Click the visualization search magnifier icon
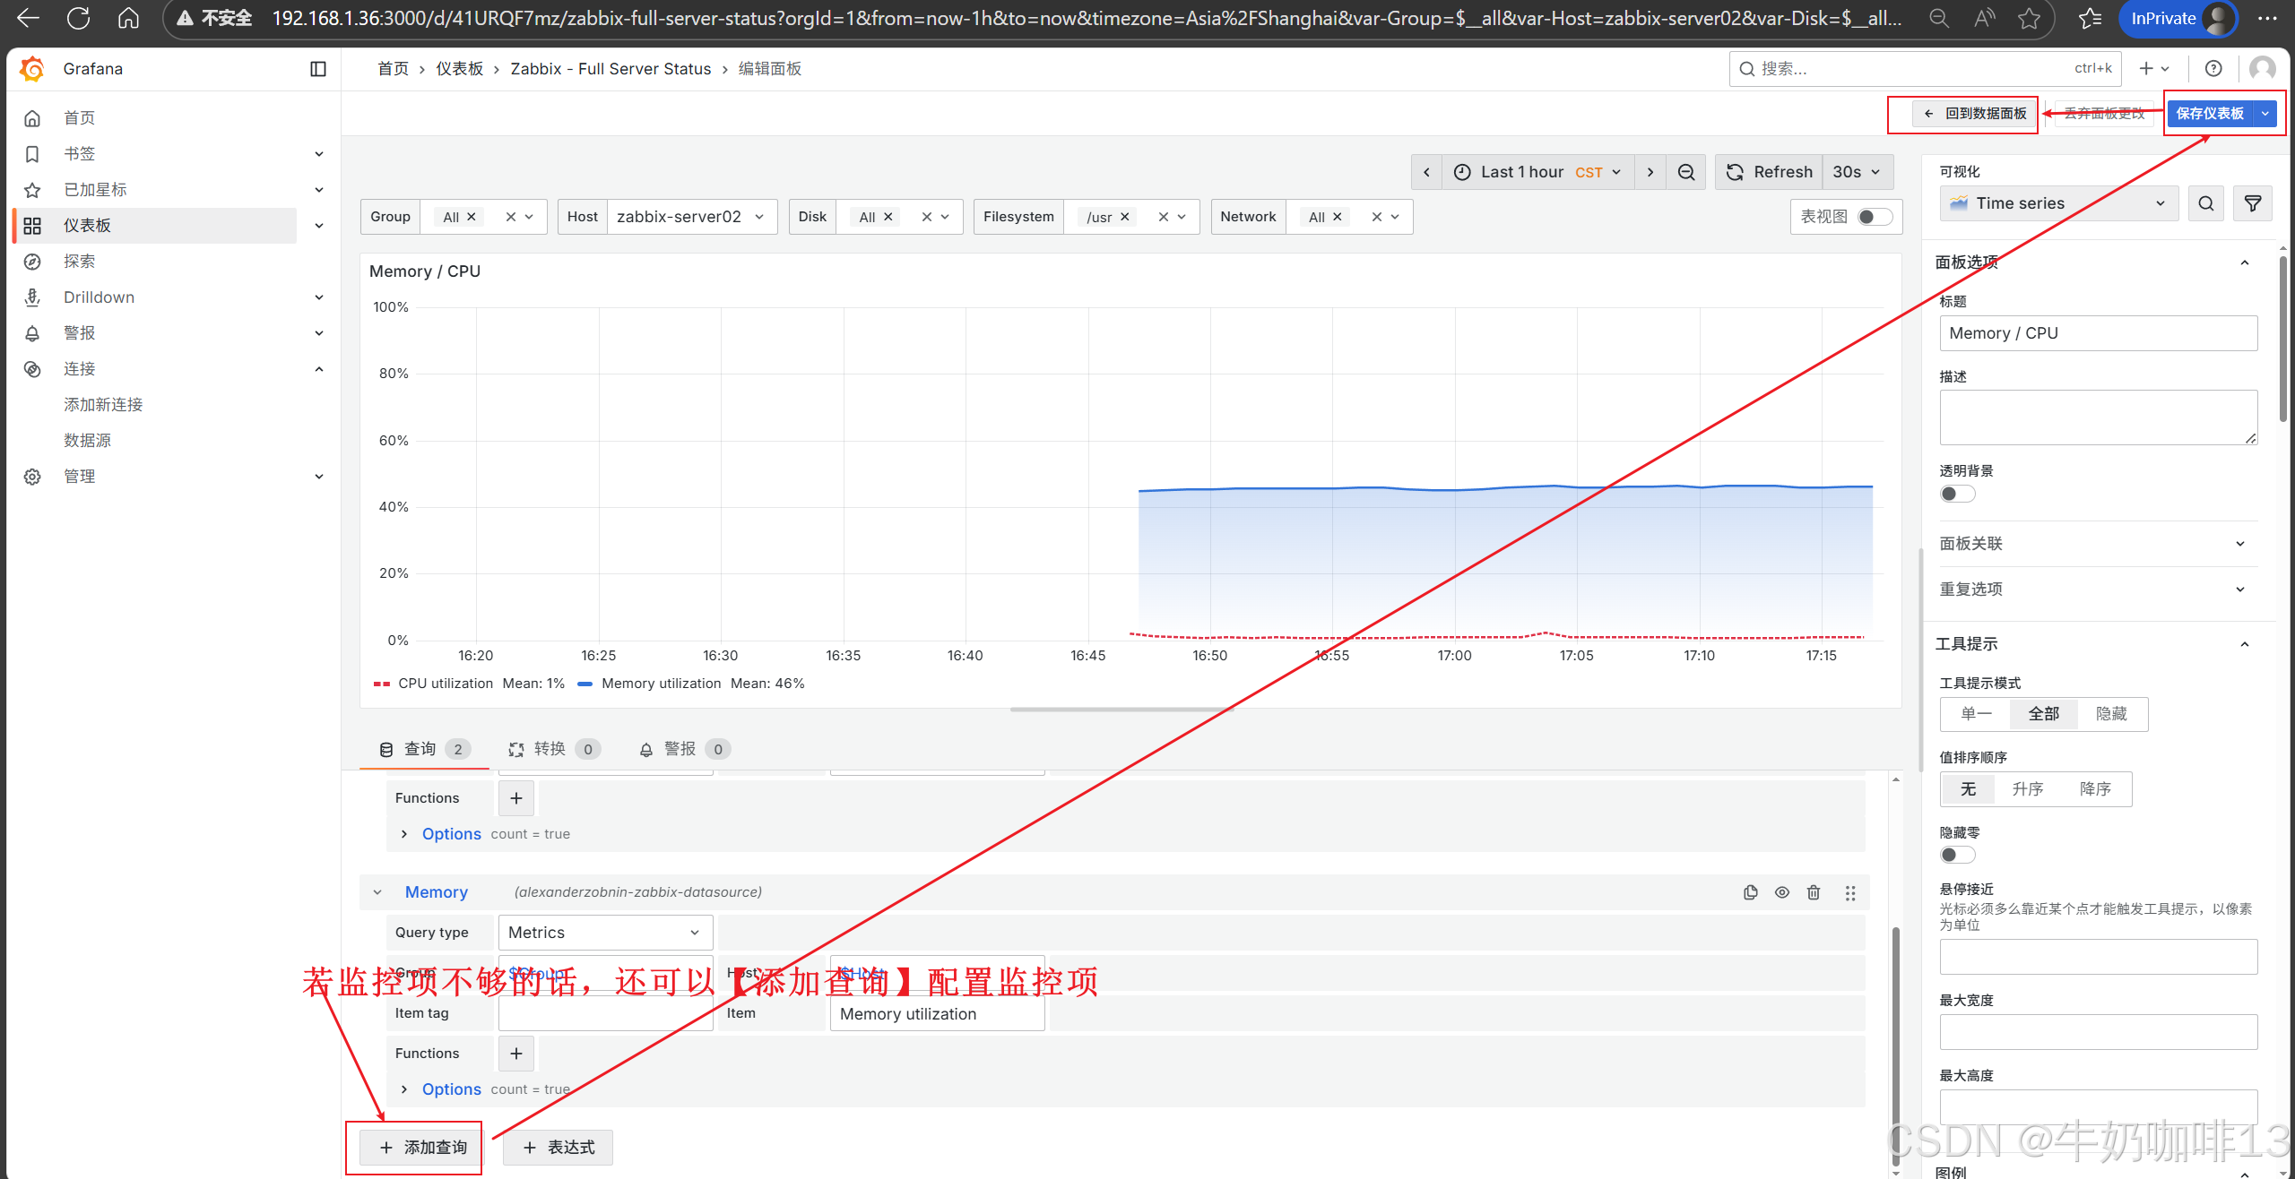Image resolution: width=2295 pixels, height=1179 pixels. coord(2205,203)
